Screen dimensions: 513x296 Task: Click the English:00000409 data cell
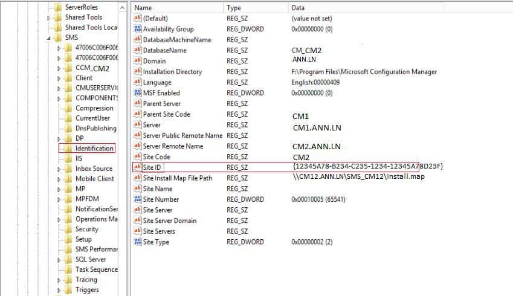[x=315, y=82]
